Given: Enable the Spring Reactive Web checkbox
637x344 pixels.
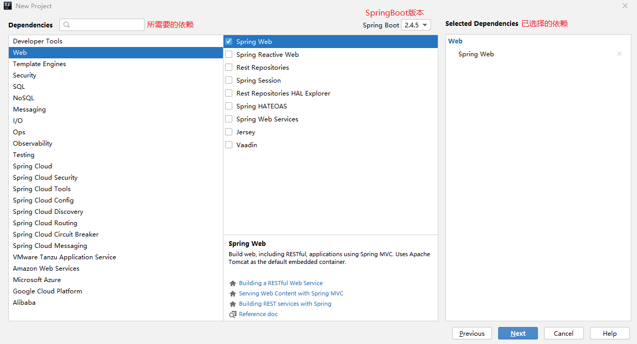Looking at the screenshot, I should [x=229, y=54].
